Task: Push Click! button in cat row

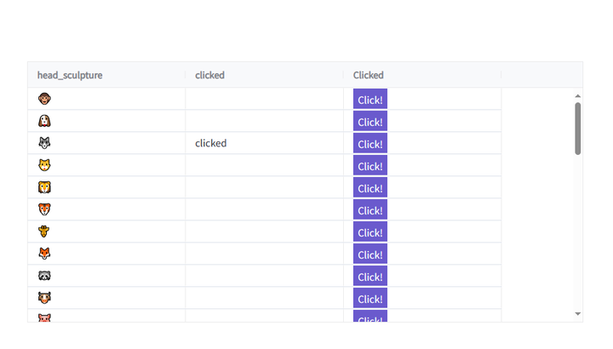Action: point(370,166)
